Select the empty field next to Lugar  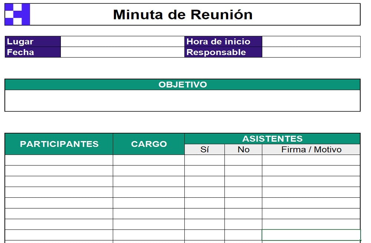(x=122, y=42)
